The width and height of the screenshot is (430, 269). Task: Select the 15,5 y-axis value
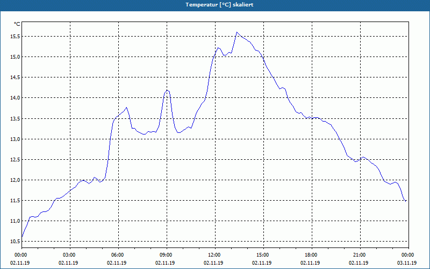pyautogui.click(x=14, y=36)
